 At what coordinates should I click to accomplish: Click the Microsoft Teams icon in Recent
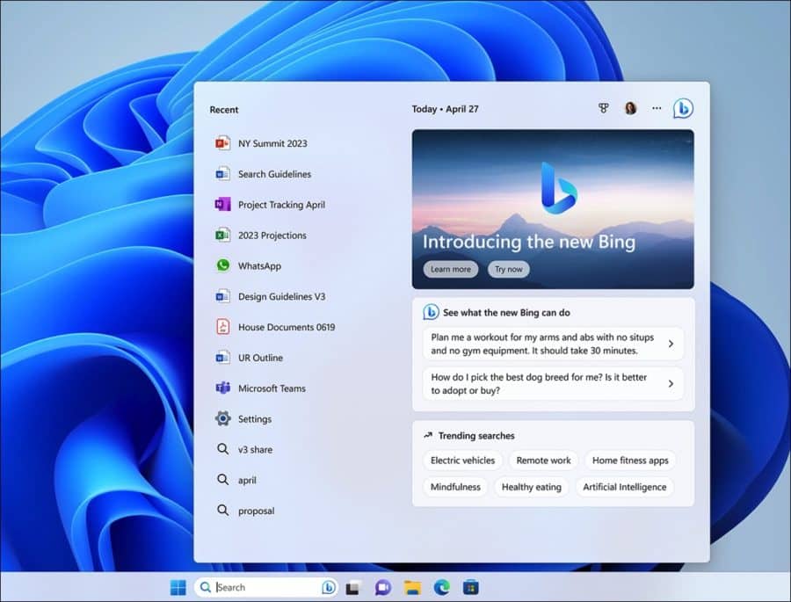coord(222,388)
